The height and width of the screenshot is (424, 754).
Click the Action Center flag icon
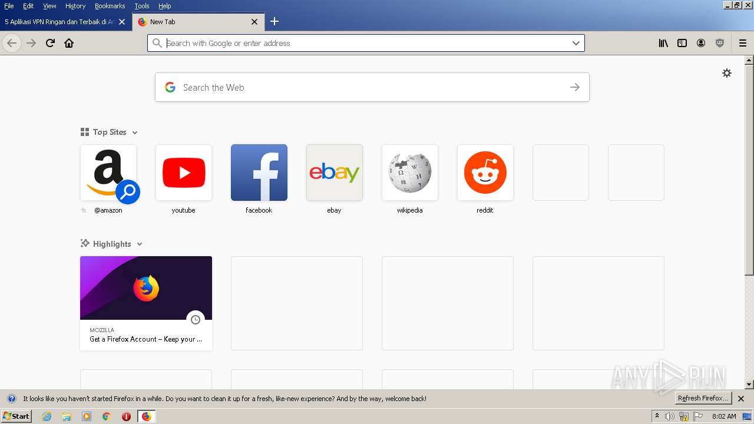698,416
